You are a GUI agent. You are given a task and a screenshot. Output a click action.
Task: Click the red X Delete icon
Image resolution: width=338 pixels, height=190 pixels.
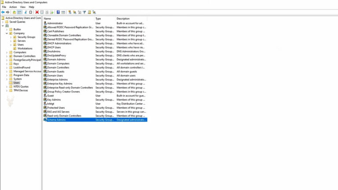click(x=37, y=12)
